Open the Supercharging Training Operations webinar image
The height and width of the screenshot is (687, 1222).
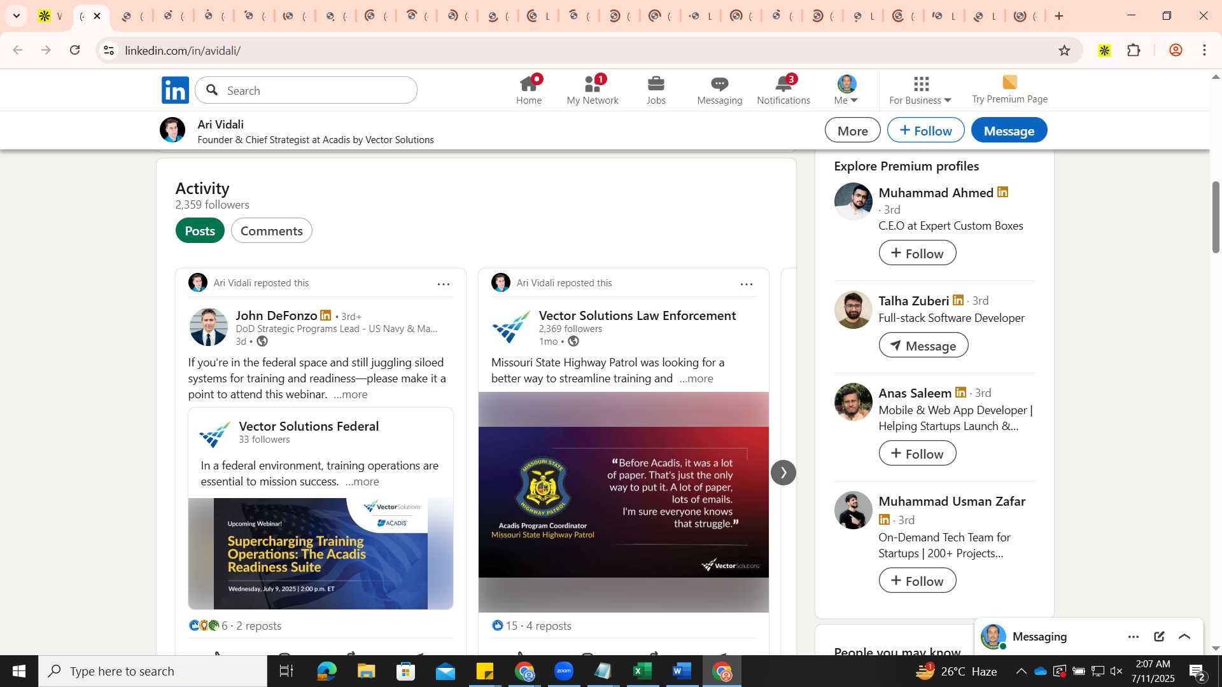pyautogui.click(x=321, y=553)
